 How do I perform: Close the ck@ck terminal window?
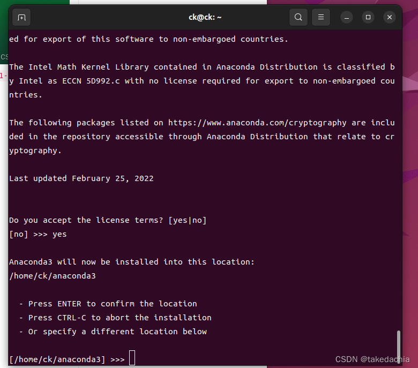[389, 18]
